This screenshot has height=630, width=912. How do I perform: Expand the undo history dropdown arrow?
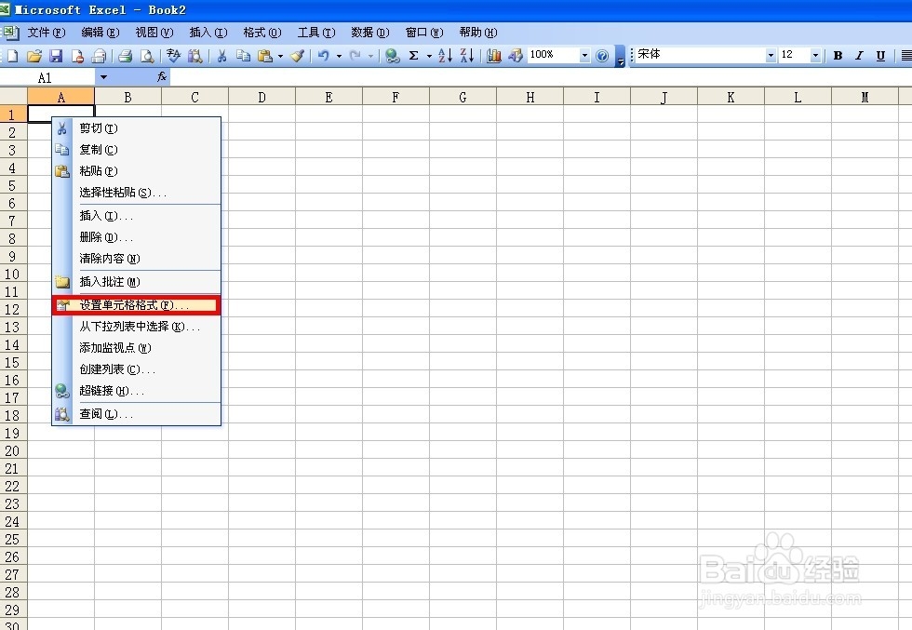(339, 56)
